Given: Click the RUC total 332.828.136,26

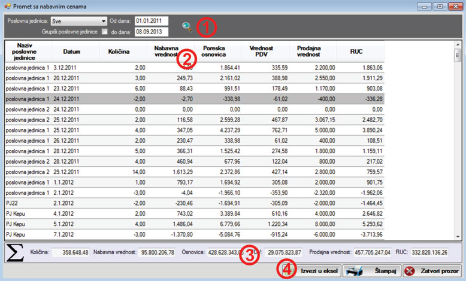Looking at the screenshot, I should click(x=429, y=252).
